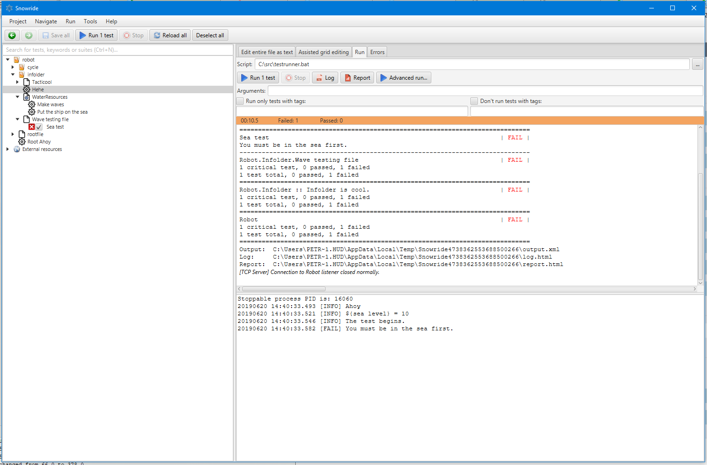The image size is (707, 465).
Task: Click Stop button in the Run panel
Action: pyautogui.click(x=296, y=78)
